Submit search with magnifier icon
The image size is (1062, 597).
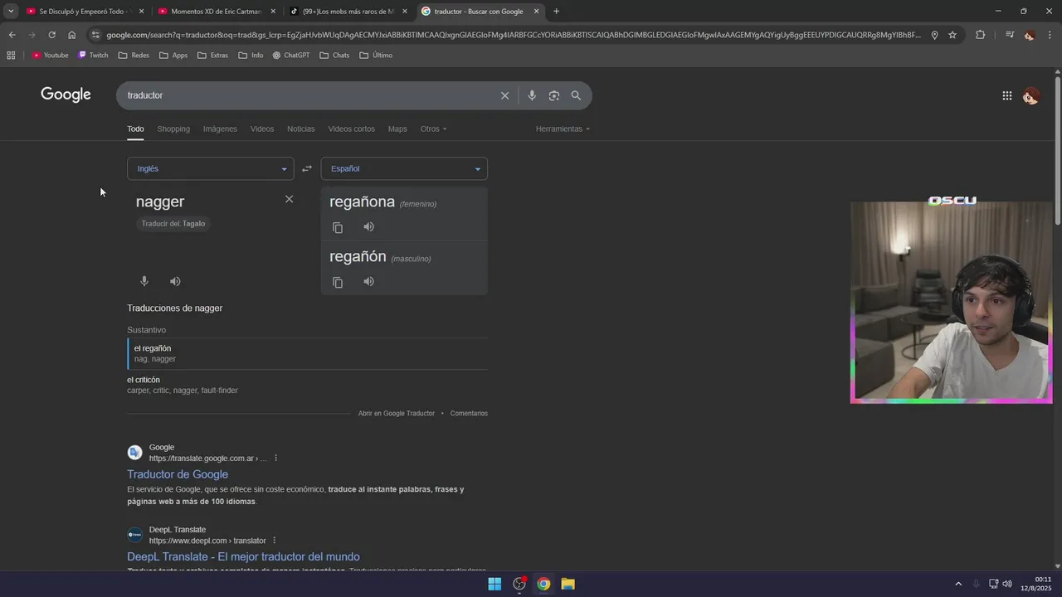(x=576, y=95)
